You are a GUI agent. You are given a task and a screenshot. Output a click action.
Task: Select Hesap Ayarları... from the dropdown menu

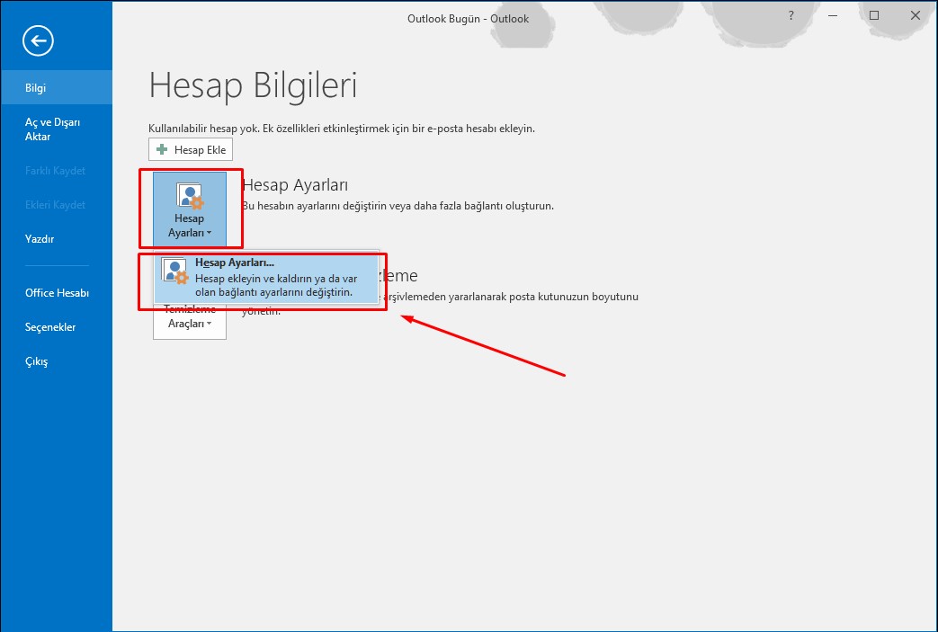coord(266,279)
